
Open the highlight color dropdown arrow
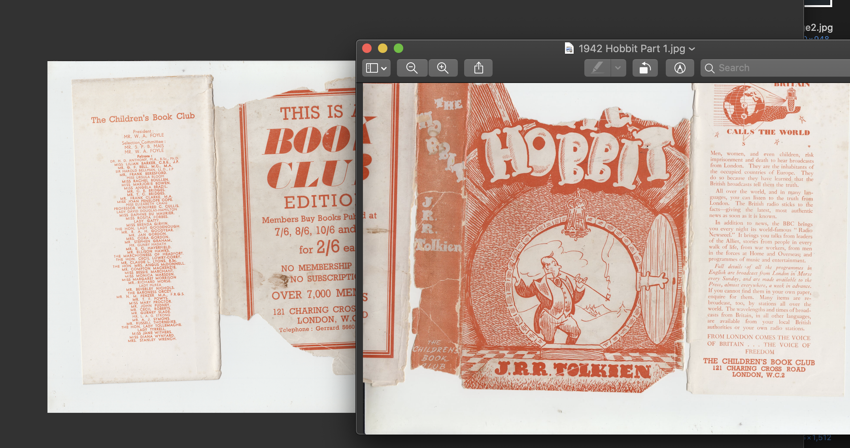(618, 68)
